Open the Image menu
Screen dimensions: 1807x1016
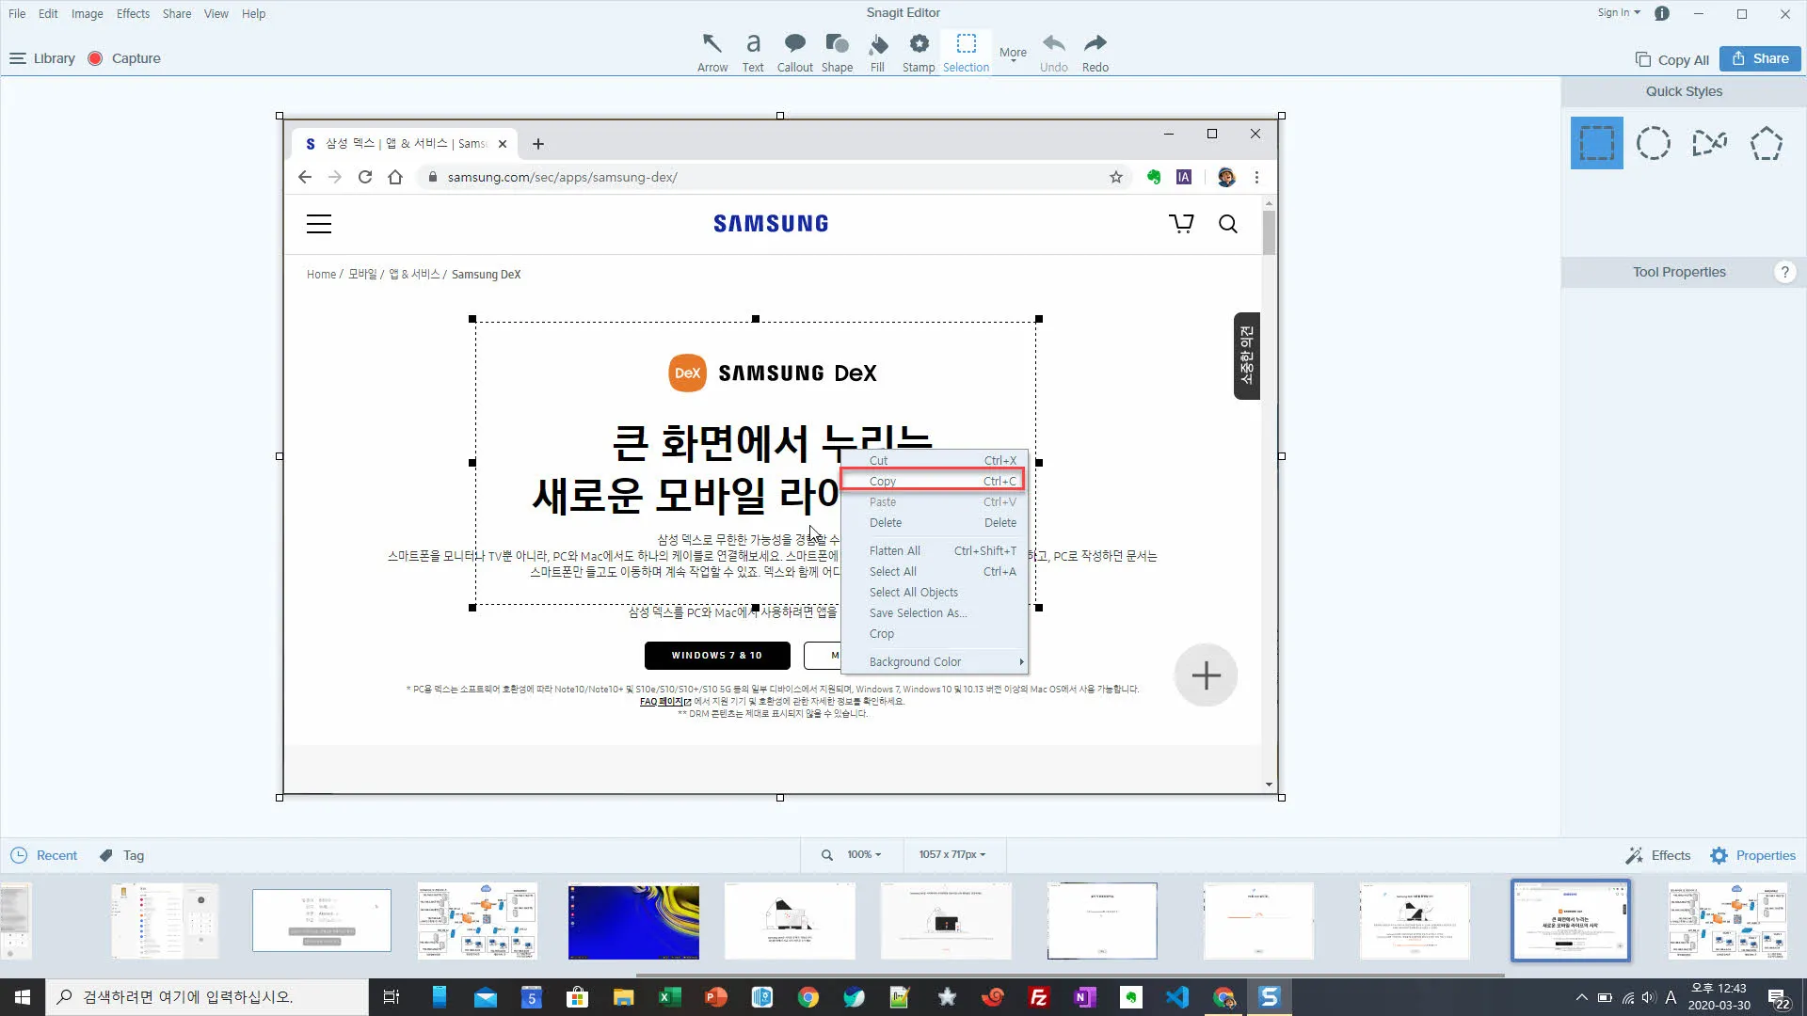click(87, 13)
